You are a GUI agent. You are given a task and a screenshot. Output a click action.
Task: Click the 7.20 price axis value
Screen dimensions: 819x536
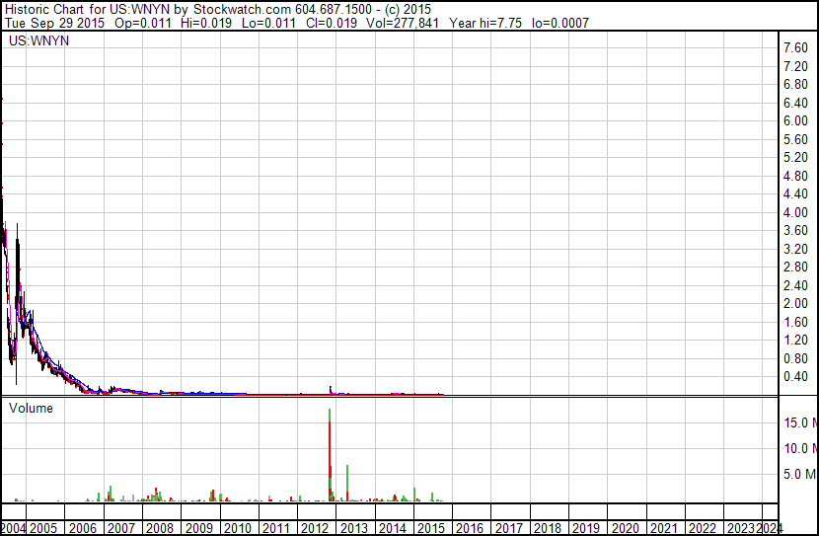(795, 66)
